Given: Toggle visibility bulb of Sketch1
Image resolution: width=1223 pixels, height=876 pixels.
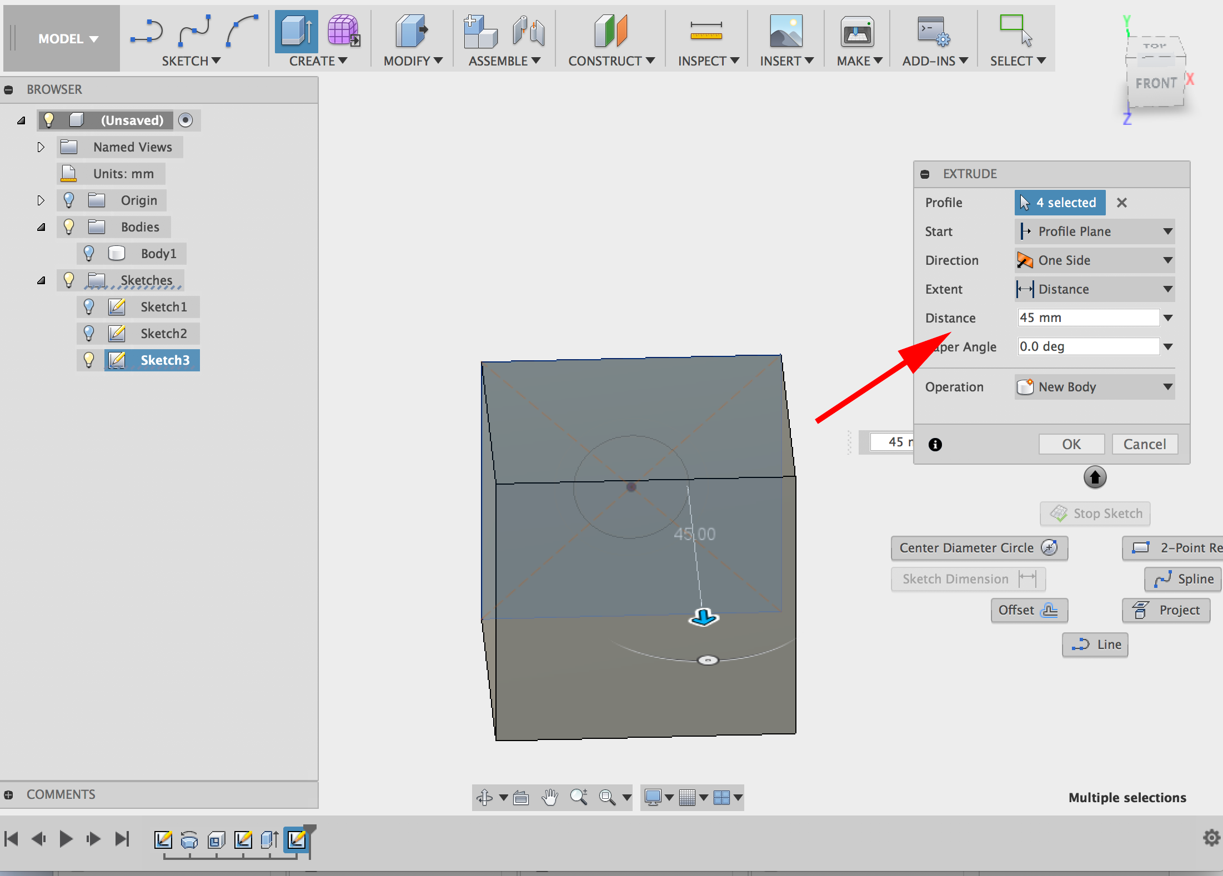Looking at the screenshot, I should click(89, 306).
